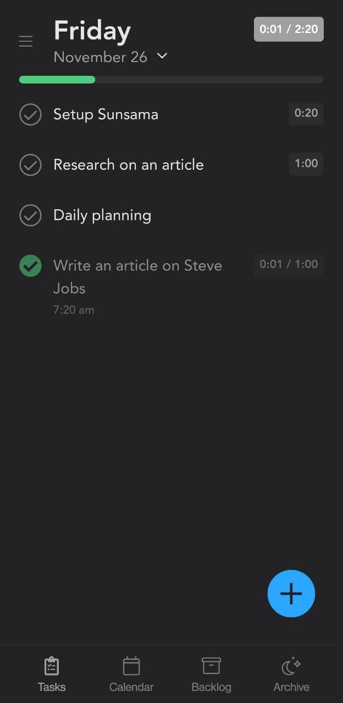Image resolution: width=343 pixels, height=703 pixels.
Task: Edit the 1:00 estimate on Research task
Action: coord(306,163)
